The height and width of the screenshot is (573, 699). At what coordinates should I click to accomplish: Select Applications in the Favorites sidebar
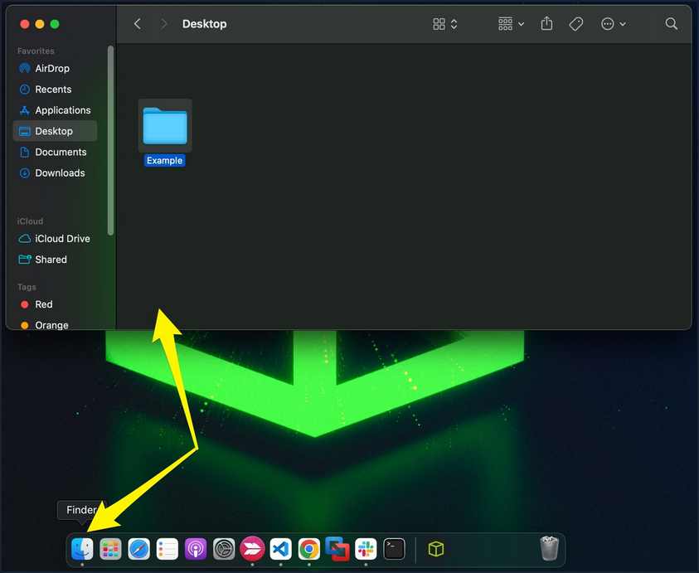[x=58, y=109]
